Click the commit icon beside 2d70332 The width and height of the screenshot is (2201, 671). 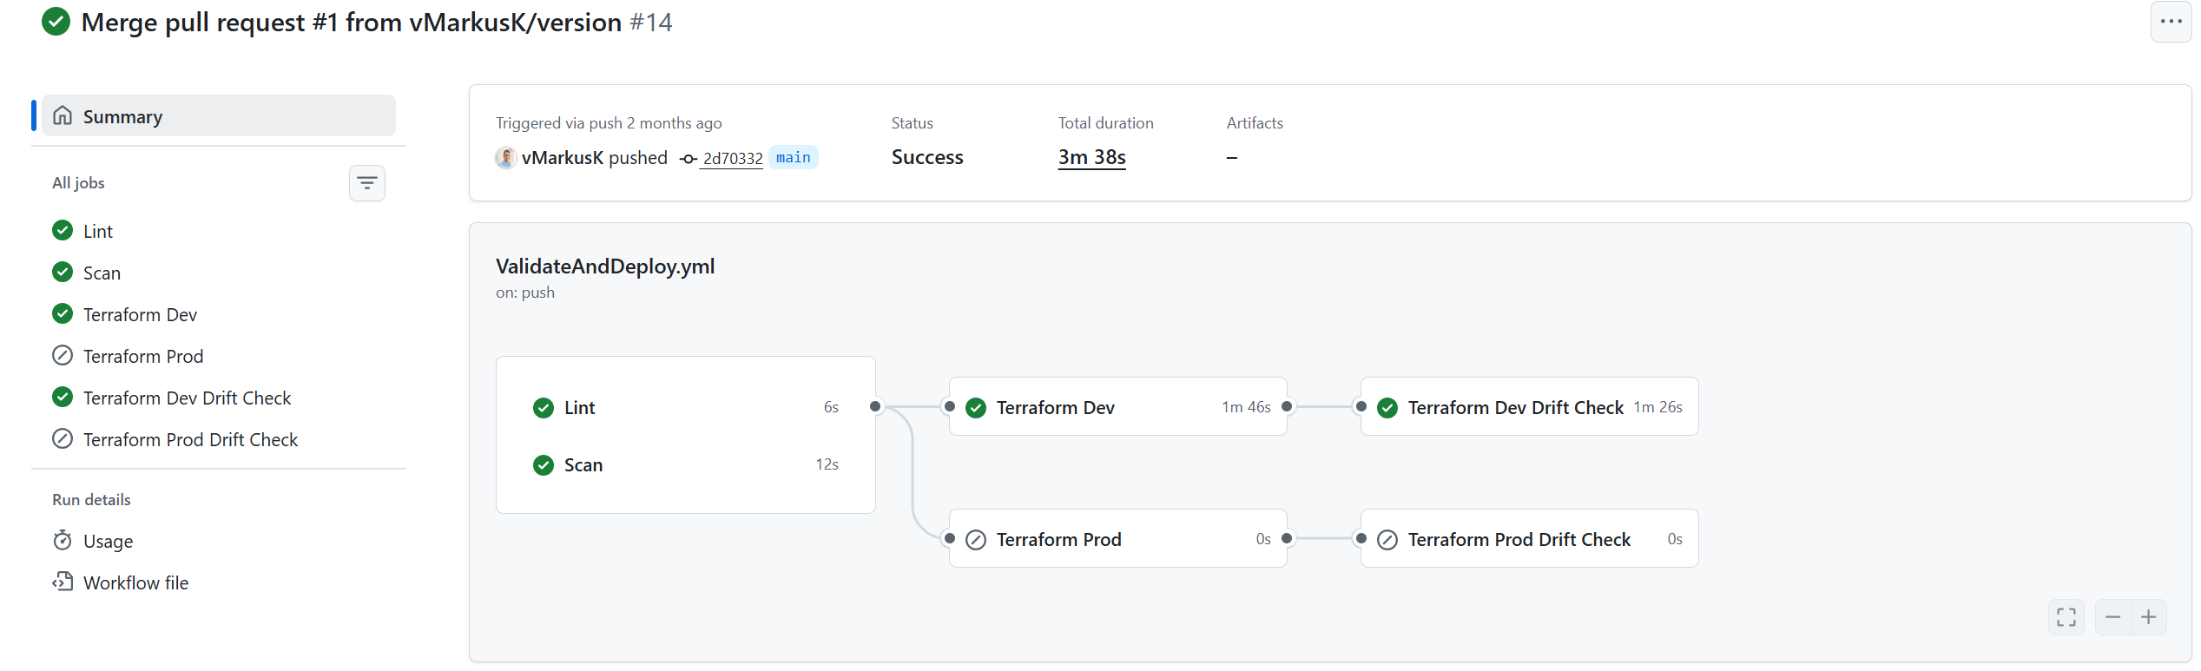pyautogui.click(x=689, y=159)
